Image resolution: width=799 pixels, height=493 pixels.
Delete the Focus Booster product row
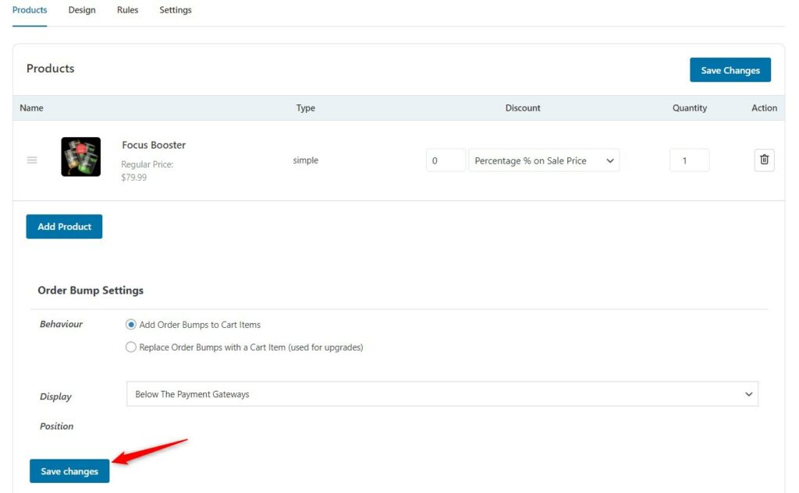click(x=764, y=160)
